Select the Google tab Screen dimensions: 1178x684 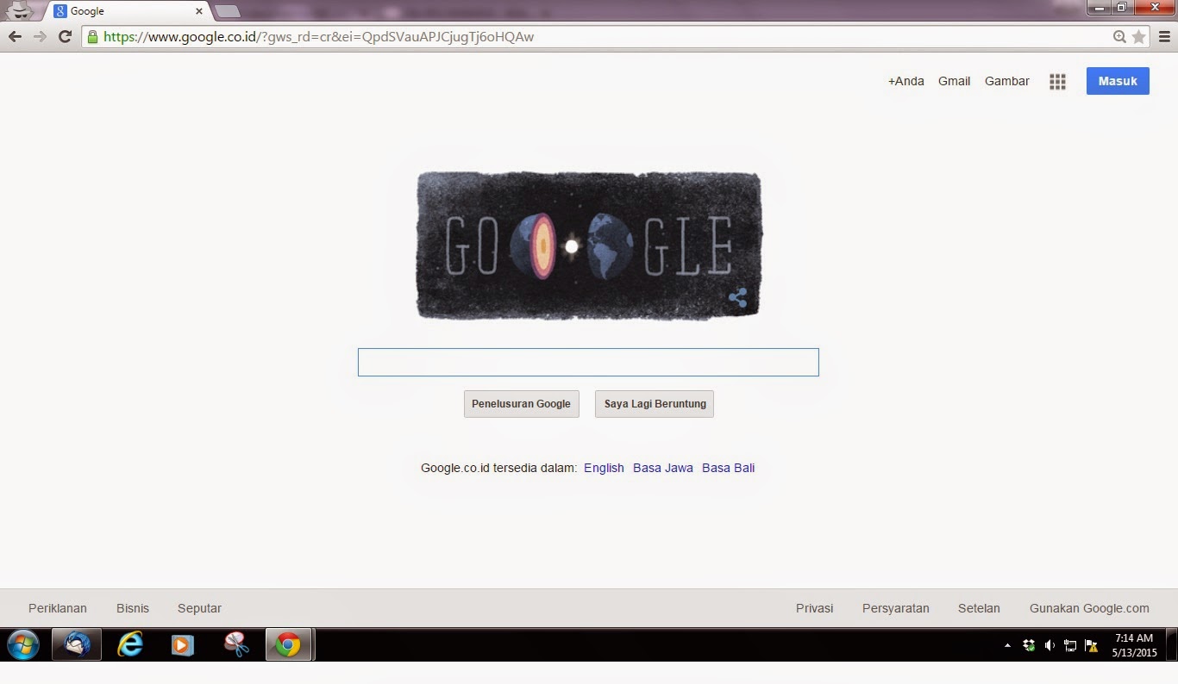coord(128,11)
